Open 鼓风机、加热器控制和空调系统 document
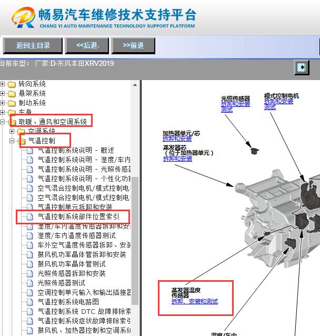The height and width of the screenshot is (336, 320). (84, 330)
